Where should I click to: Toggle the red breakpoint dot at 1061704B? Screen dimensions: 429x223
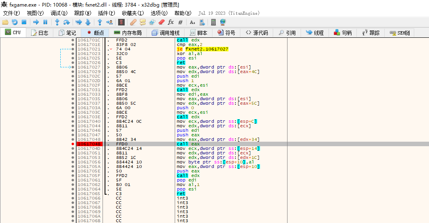(x=73, y=144)
